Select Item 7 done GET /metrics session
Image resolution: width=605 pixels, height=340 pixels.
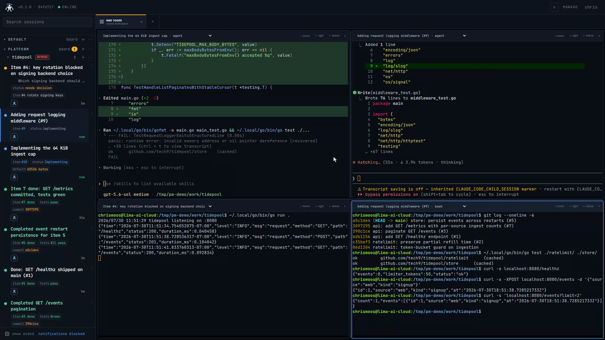42,192
